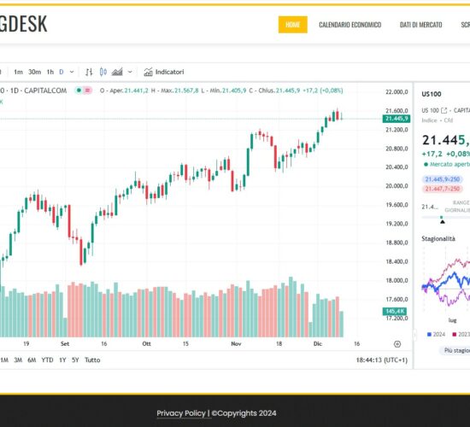The height and width of the screenshot is (427, 470).
Task: Click the 145,4K volume label
Action: click(395, 311)
